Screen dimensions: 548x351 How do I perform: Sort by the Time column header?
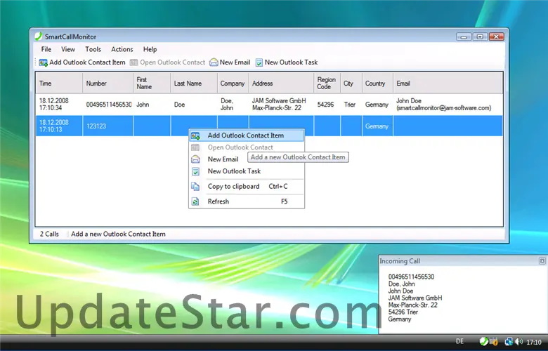pos(59,84)
